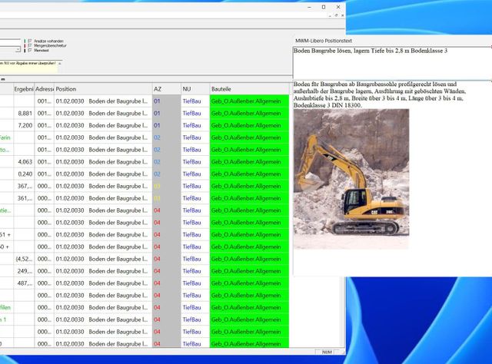492x364 pixels.
Task: Click the short text field 'Boden Baugrube lösen, lagern'
Action: click(392, 63)
